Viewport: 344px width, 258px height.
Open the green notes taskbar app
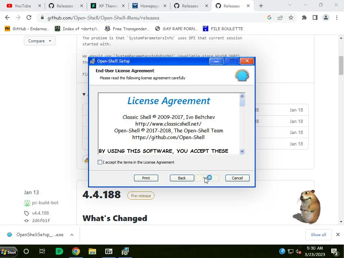pyautogui.click(x=59, y=251)
